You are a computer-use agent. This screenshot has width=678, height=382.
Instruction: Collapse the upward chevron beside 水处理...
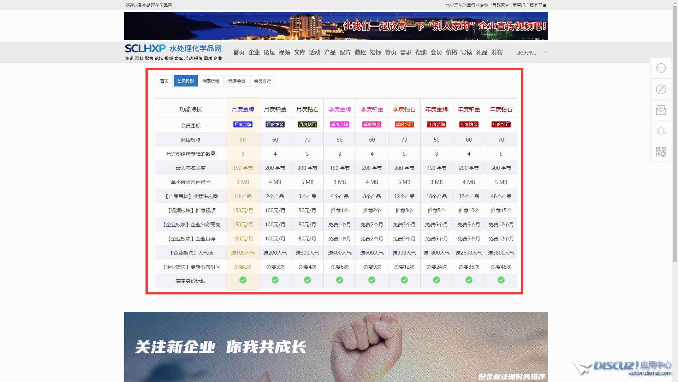pyautogui.click(x=546, y=52)
